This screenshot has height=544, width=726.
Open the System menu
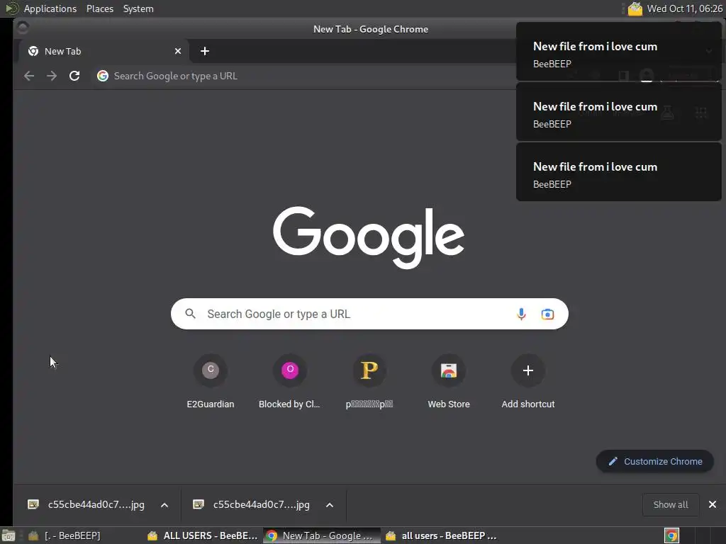click(x=138, y=8)
